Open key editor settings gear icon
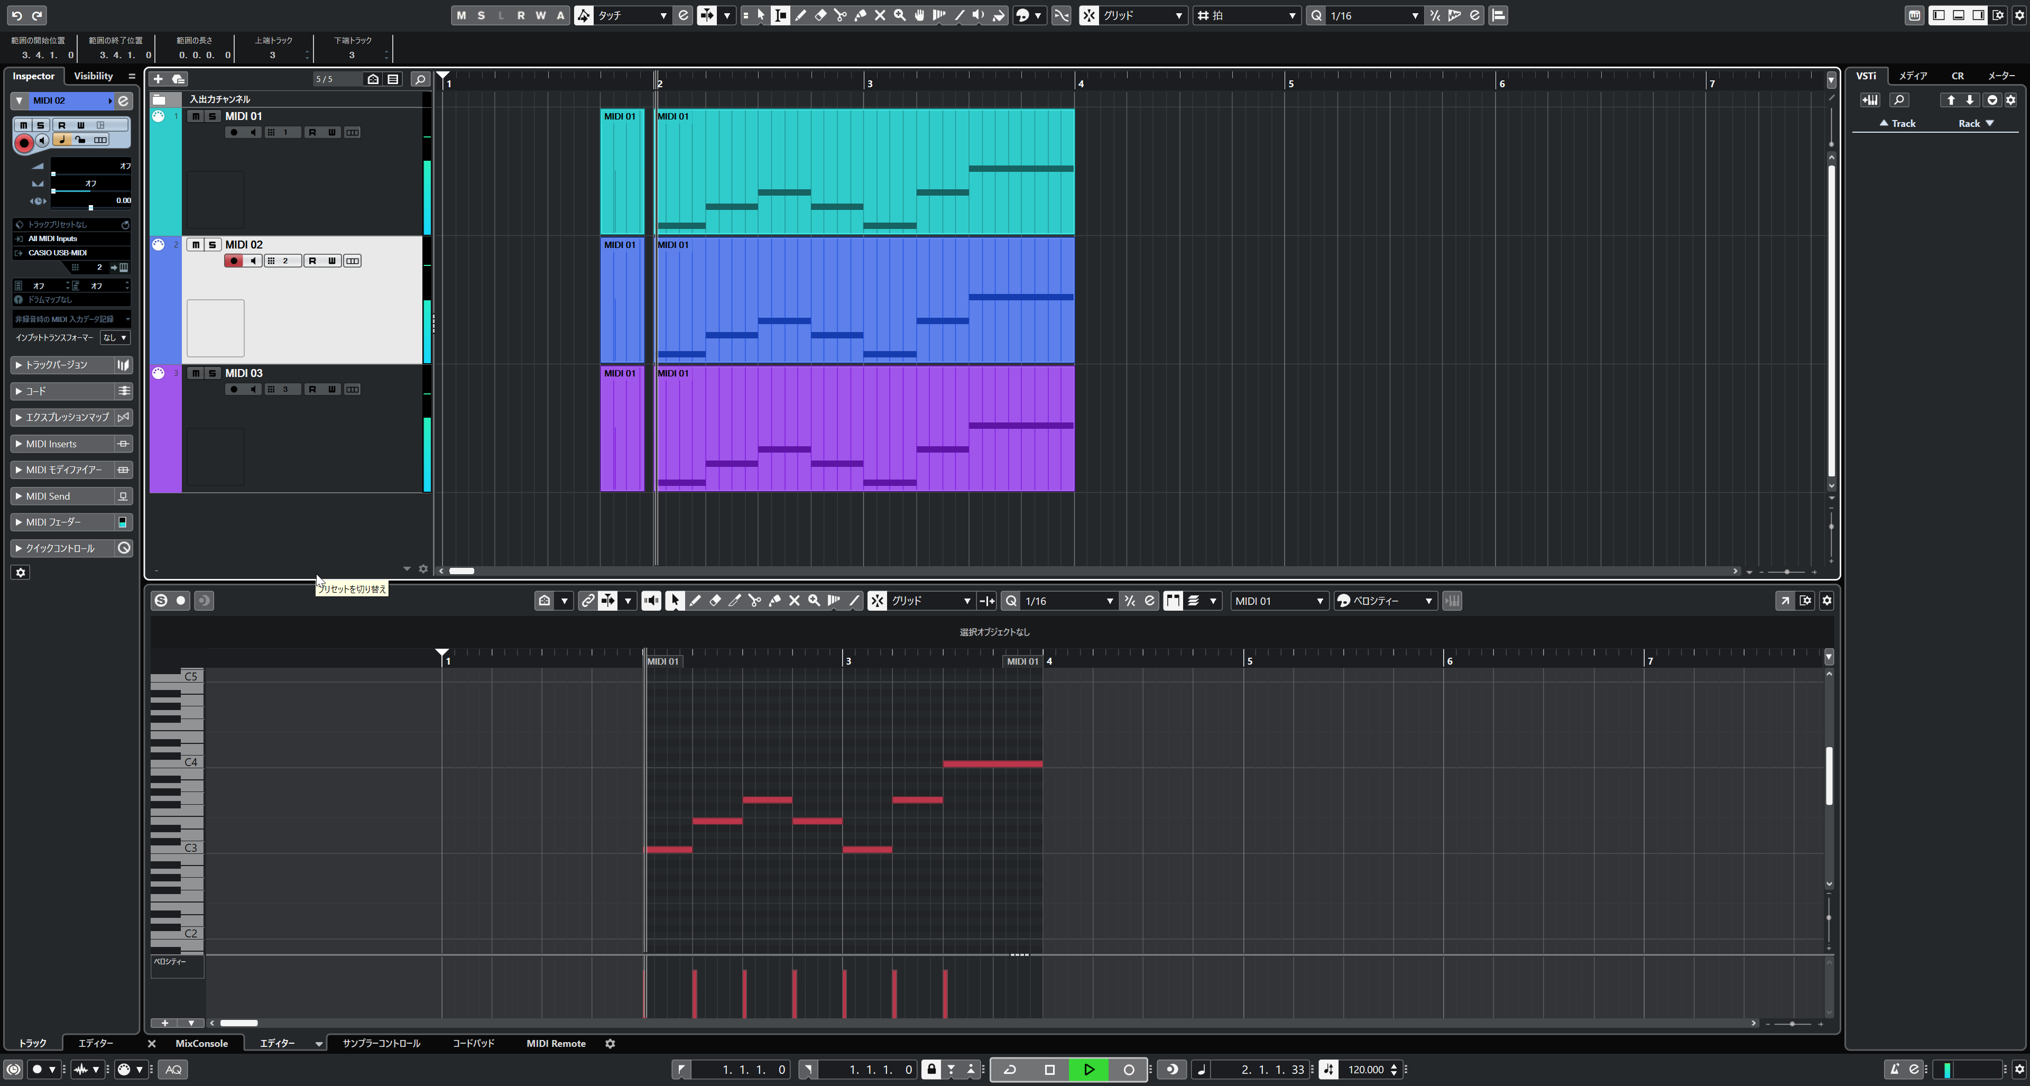 (1826, 601)
